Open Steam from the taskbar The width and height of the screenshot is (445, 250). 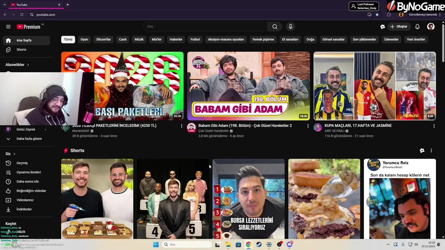pyautogui.click(x=259, y=244)
